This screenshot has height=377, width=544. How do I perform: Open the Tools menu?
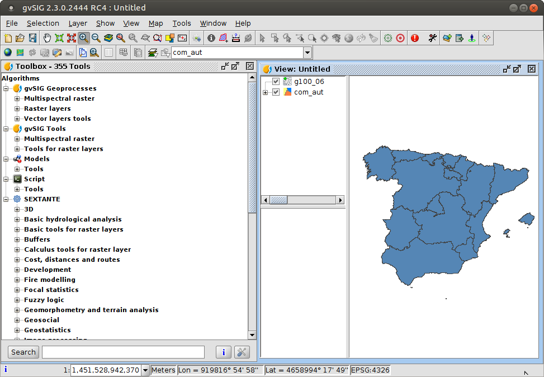[x=181, y=23]
